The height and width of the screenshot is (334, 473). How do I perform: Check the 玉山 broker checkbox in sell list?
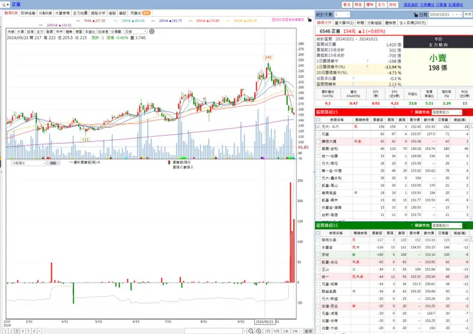318,269
